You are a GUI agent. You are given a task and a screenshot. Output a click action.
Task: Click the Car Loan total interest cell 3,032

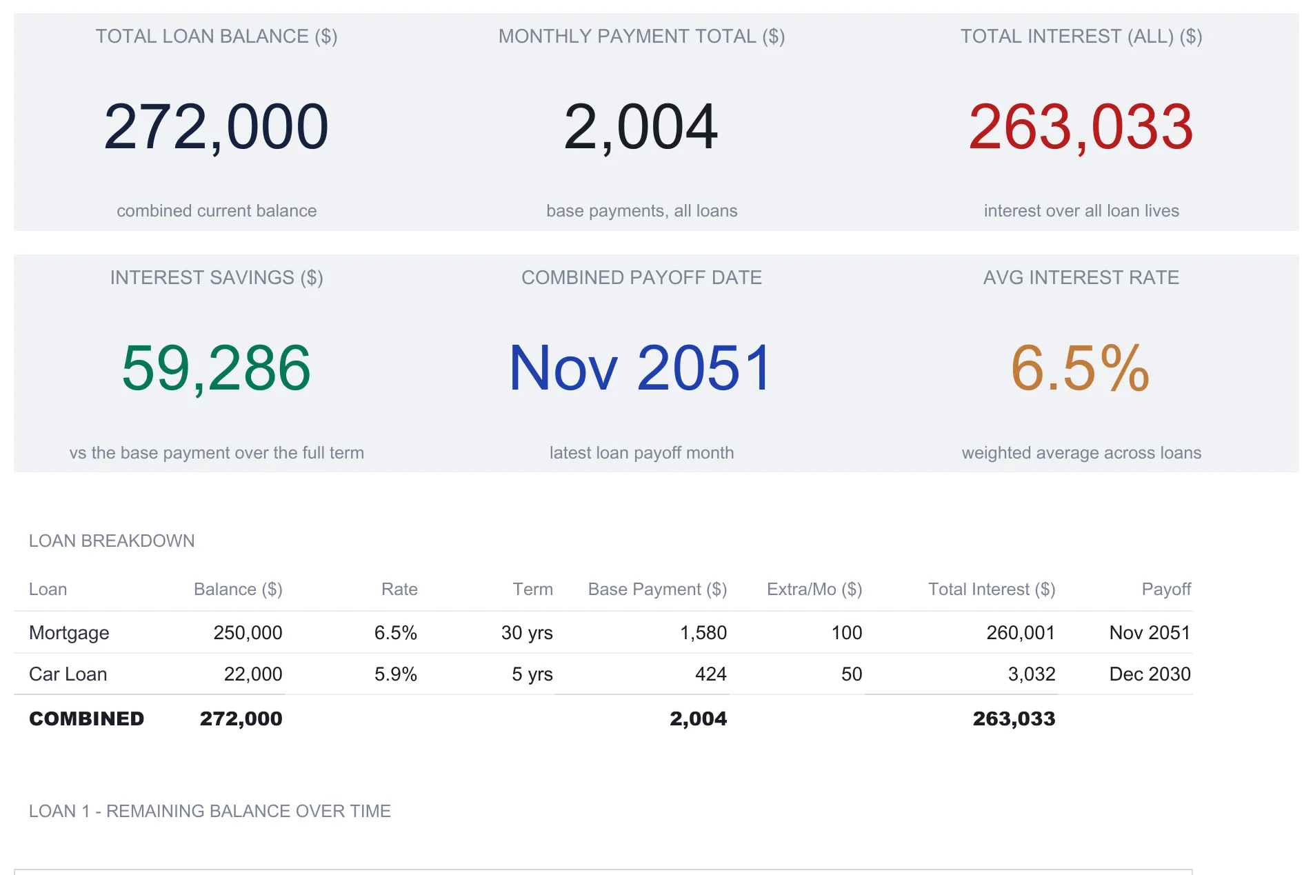pos(1032,674)
